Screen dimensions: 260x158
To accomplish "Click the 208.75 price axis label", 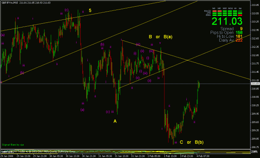I will [x=255, y=147].
